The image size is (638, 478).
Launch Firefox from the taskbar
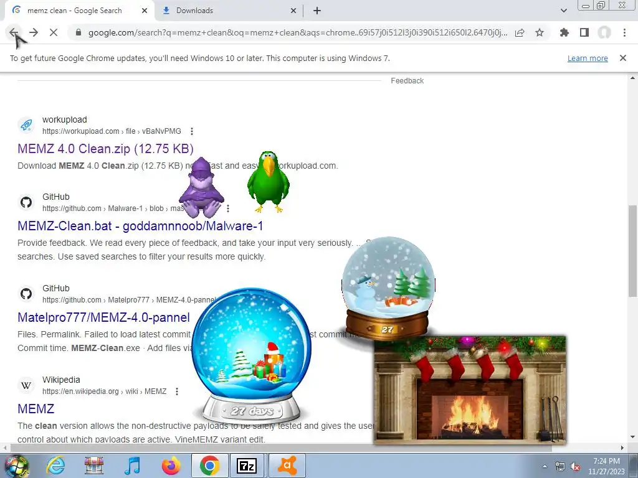click(x=171, y=466)
